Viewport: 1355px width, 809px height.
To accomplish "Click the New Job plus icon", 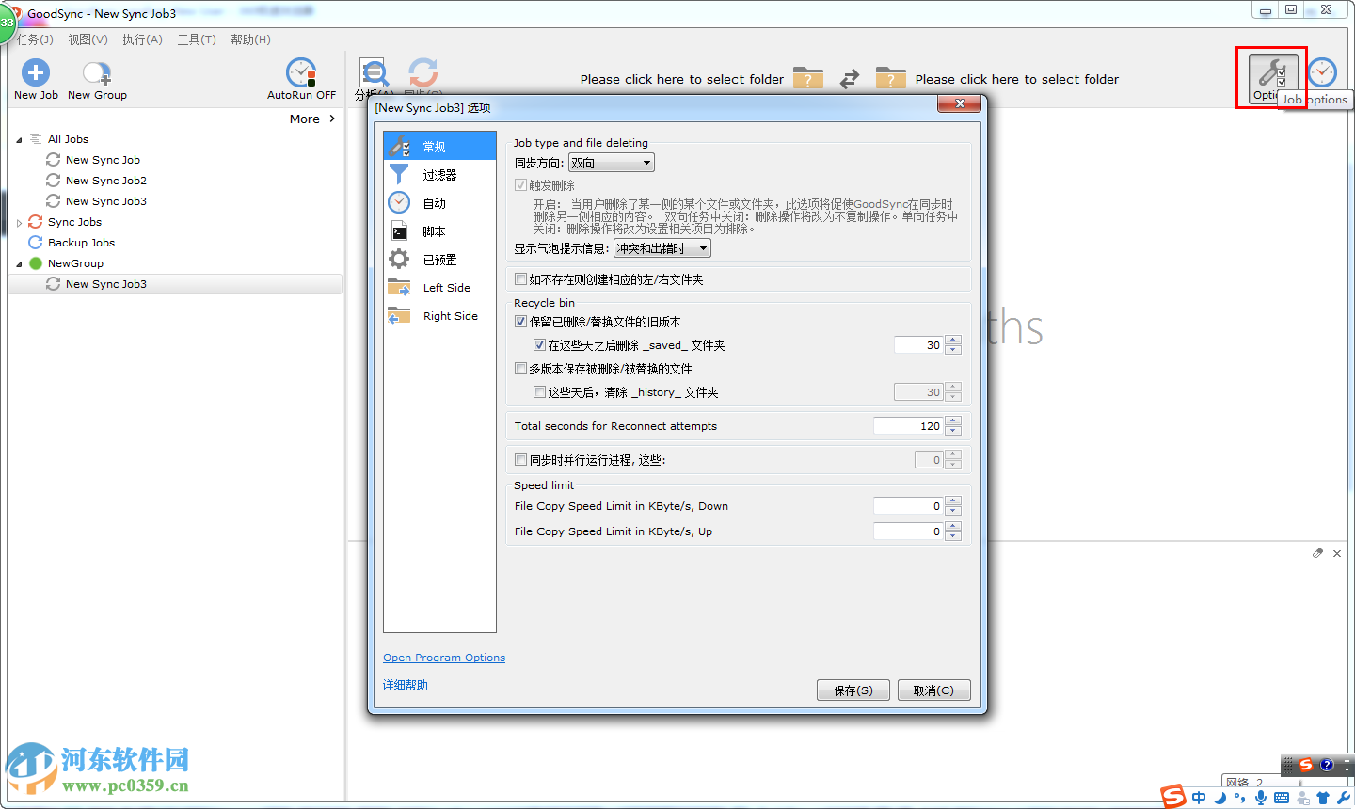I will coord(36,72).
